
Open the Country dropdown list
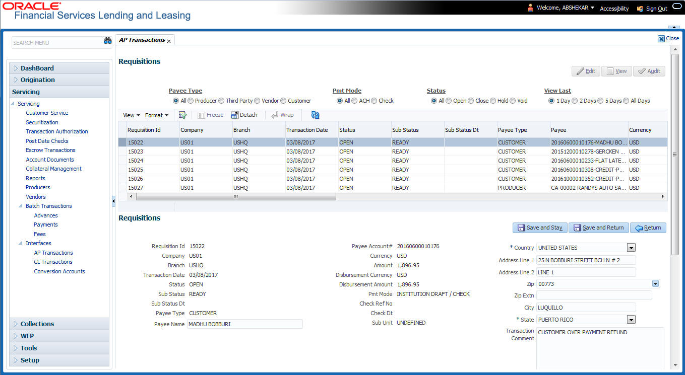tap(631, 248)
